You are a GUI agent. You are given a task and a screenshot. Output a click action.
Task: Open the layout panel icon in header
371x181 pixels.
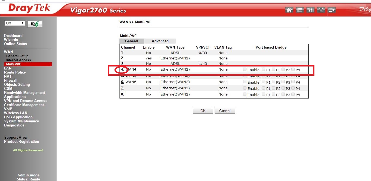pos(300,10)
